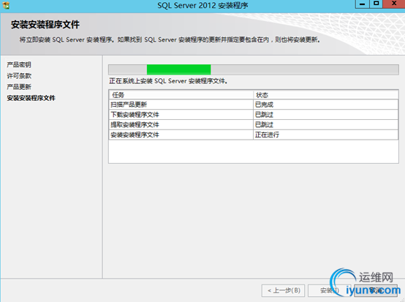
Task: Select the 安装安装程序文件 step in sidebar
Action: point(31,98)
